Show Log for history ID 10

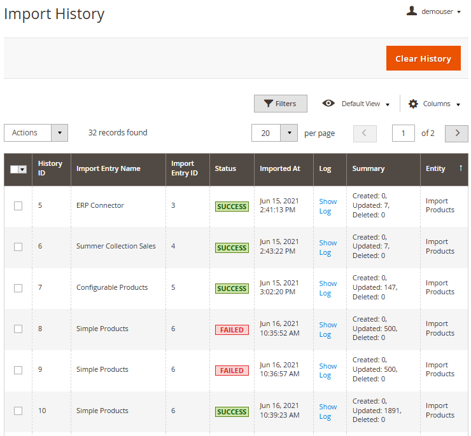[x=328, y=411]
